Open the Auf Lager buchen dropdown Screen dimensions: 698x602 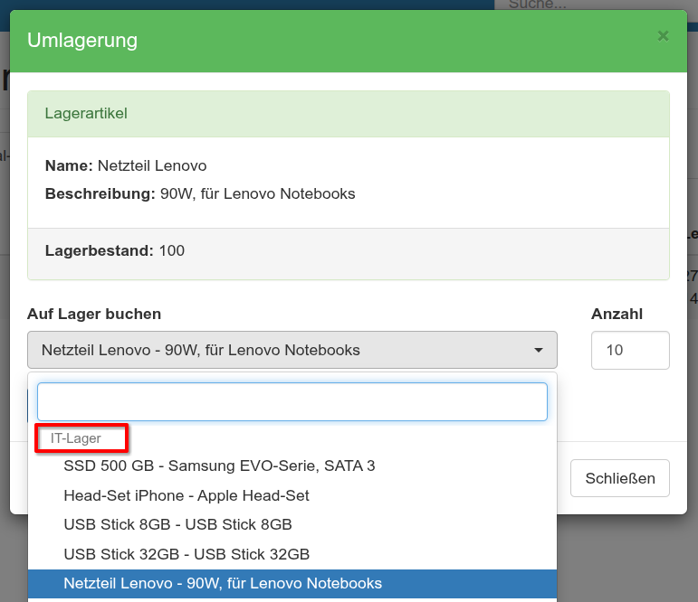point(292,350)
